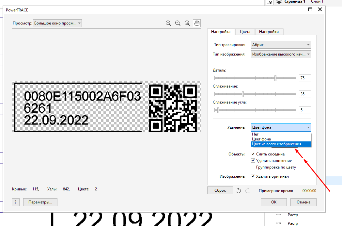
Task: Click the 22.09.2022 date in preview
Action: coord(56,120)
